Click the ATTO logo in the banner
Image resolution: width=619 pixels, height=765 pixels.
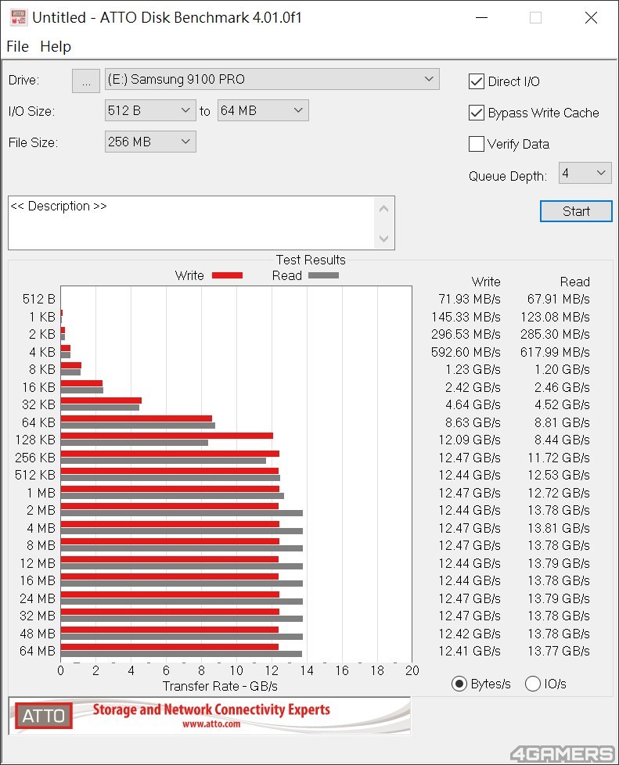44,716
